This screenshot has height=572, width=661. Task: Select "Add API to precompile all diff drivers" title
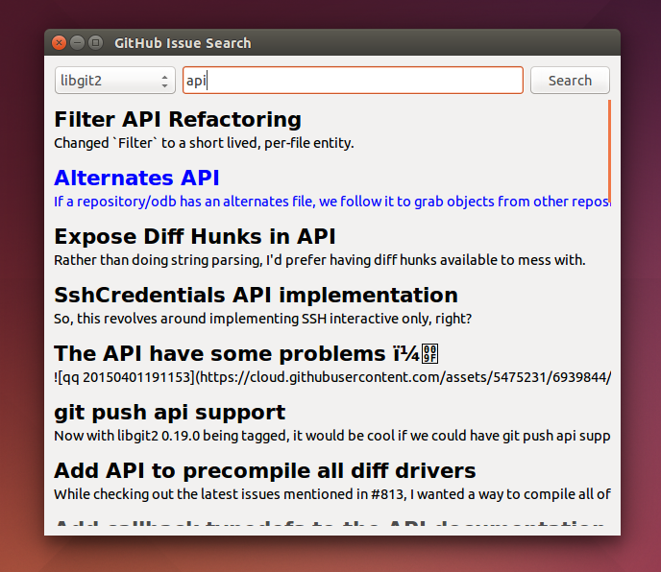coord(265,470)
